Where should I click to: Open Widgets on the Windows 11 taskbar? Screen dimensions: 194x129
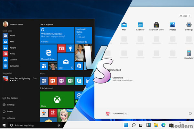pos(148,125)
